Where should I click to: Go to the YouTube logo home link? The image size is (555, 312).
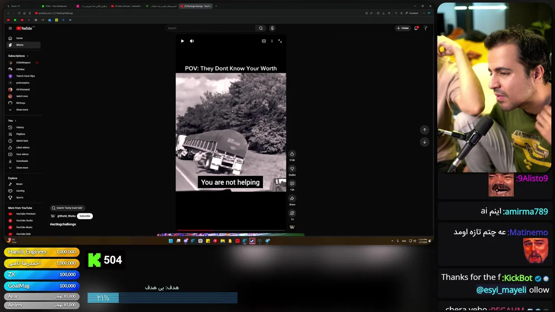click(25, 28)
